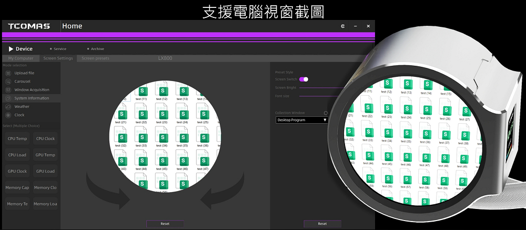Choose the Window Acquisition icon
This screenshot has height=230, width=526.
(8, 90)
